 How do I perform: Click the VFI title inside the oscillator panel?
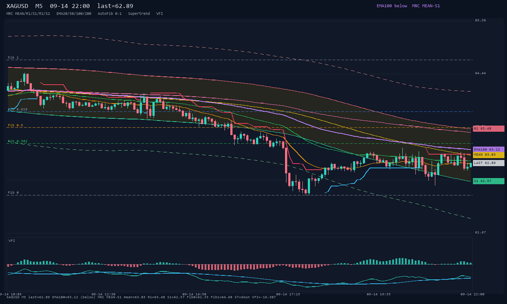(12, 241)
